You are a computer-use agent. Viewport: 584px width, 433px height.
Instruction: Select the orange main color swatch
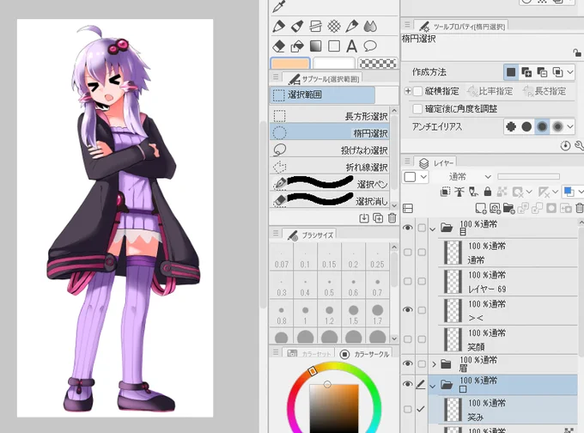tap(290, 64)
